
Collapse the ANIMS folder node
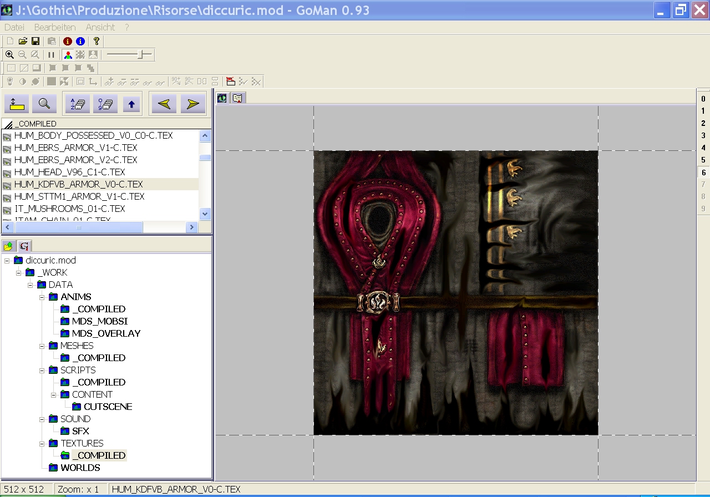tap(42, 297)
